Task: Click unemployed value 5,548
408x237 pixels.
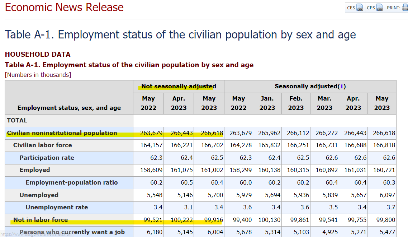Action: [x=155, y=195]
